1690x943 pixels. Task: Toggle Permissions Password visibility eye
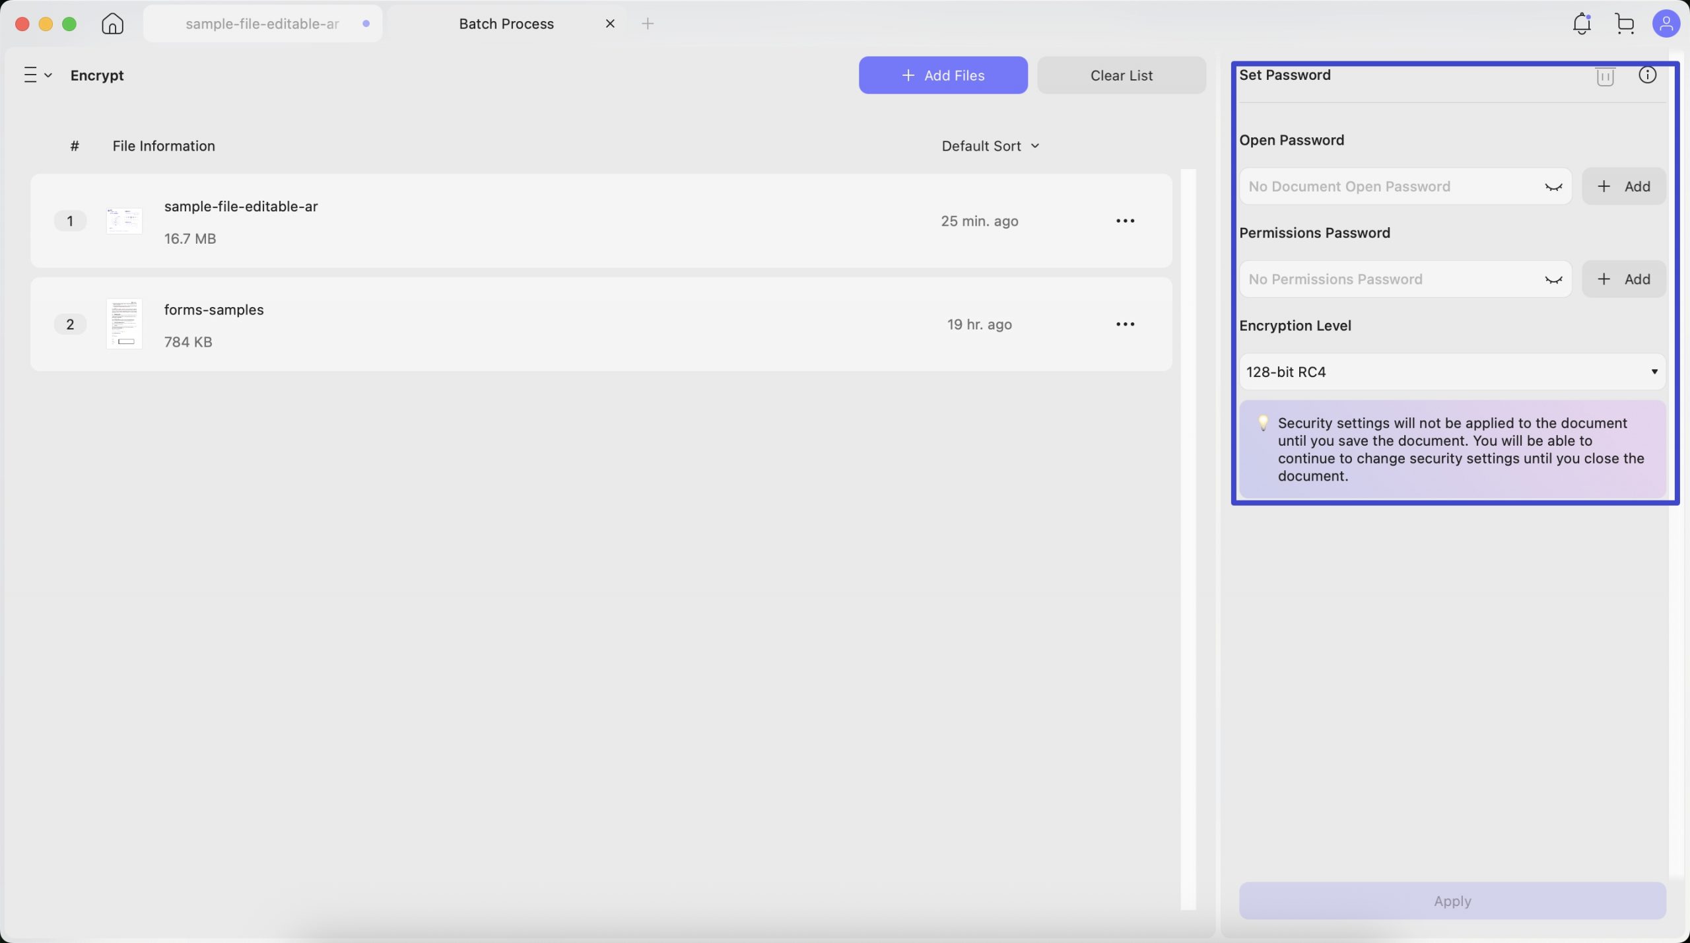coord(1553,279)
